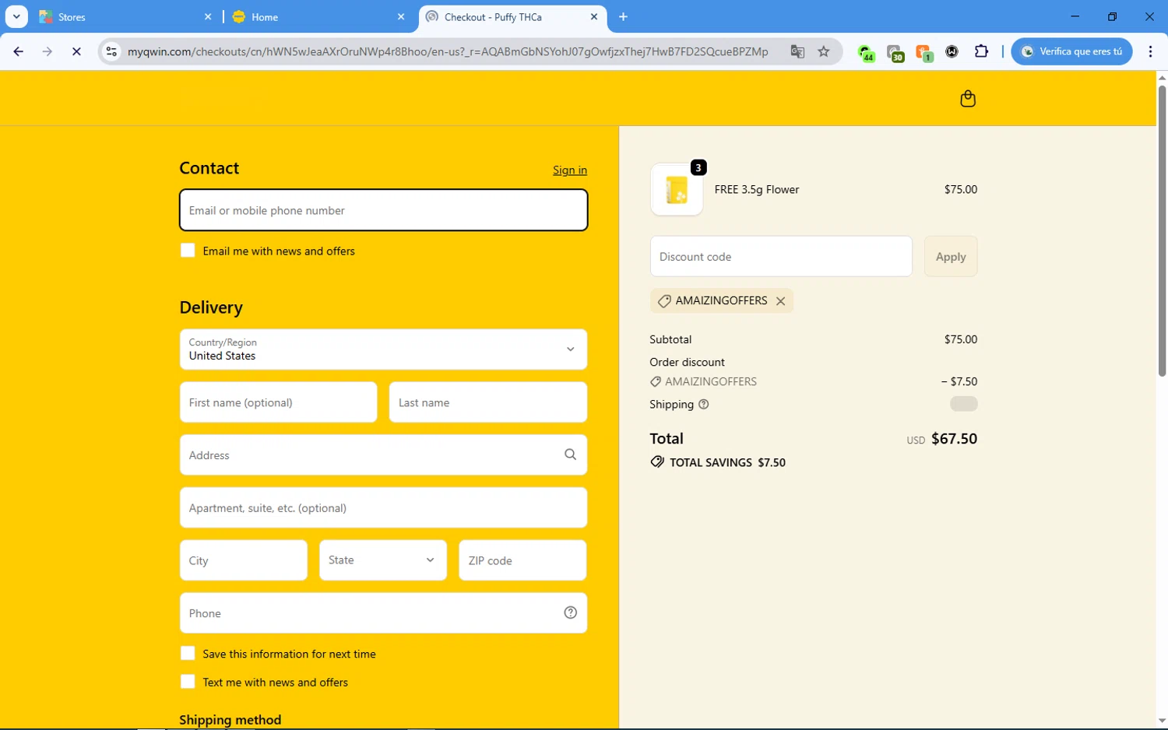Check Email me with news and offers
The image size is (1168, 730).
pyautogui.click(x=188, y=251)
